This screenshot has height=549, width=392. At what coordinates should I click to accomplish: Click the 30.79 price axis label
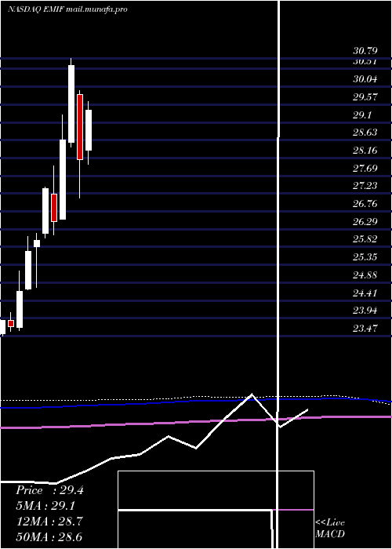365,51
